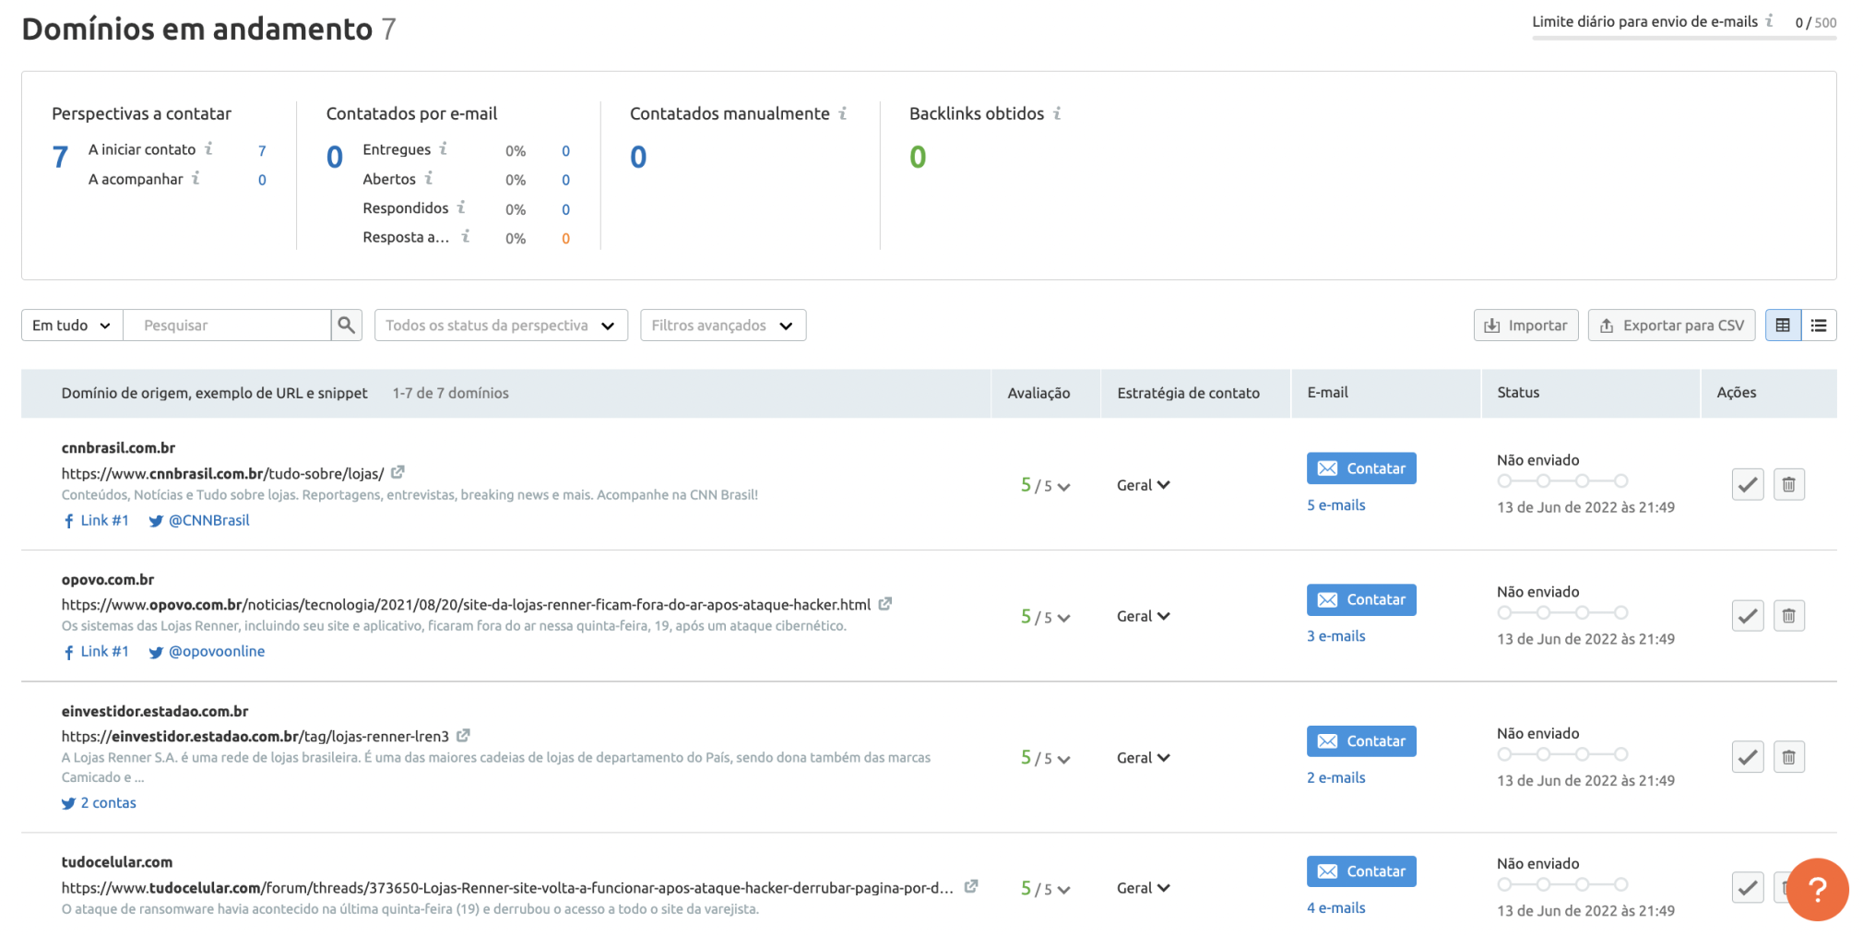This screenshot has height=935, width=1863.
Task: Mark tudocelular.com row as done with checkmark
Action: pyautogui.click(x=1748, y=888)
